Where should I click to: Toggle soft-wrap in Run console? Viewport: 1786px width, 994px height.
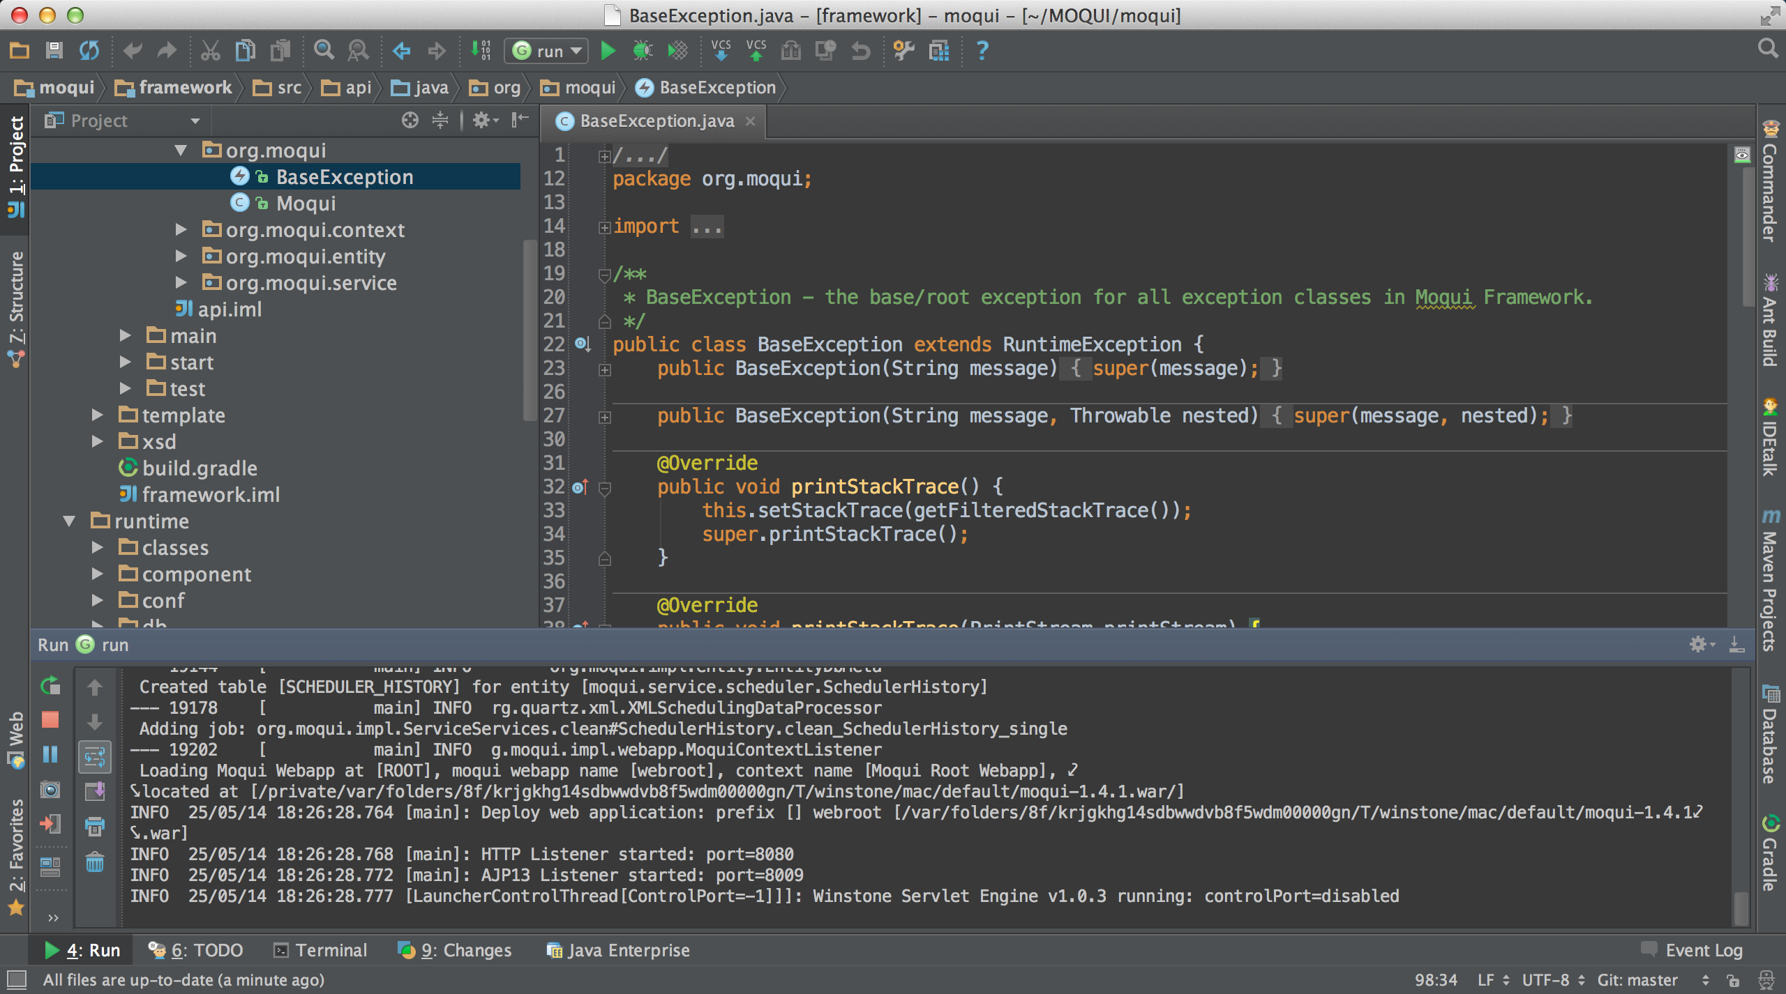95,757
